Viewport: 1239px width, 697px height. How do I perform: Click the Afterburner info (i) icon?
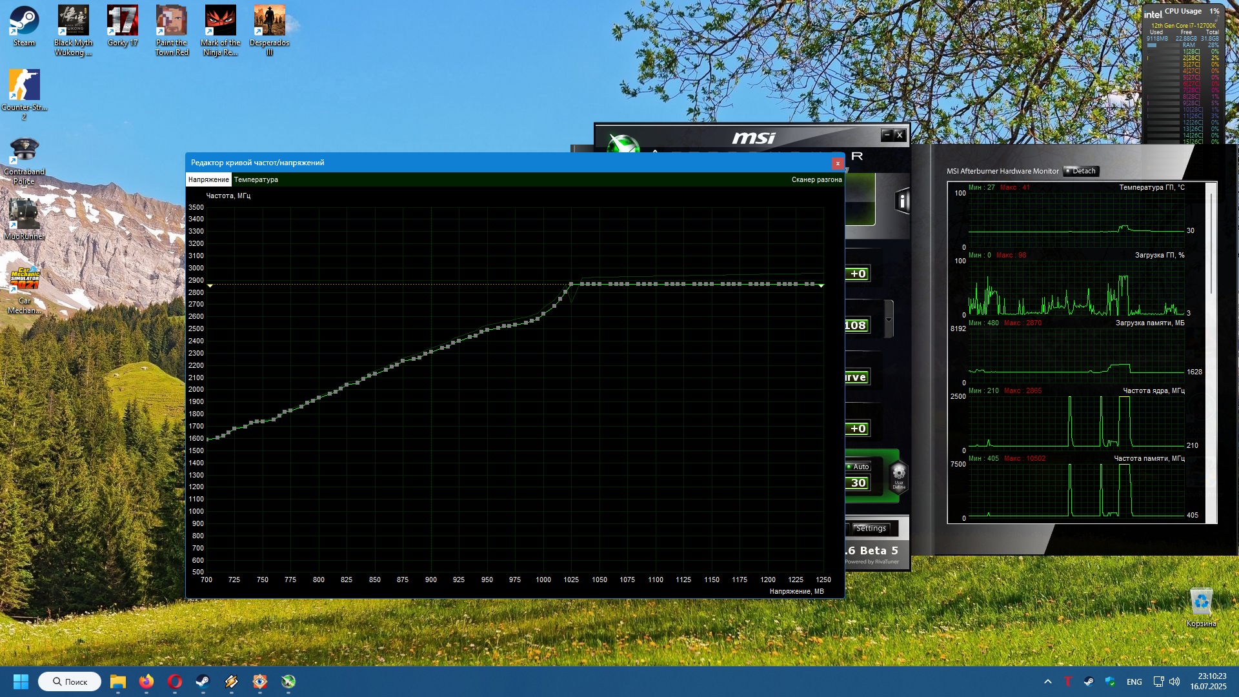[x=902, y=202]
